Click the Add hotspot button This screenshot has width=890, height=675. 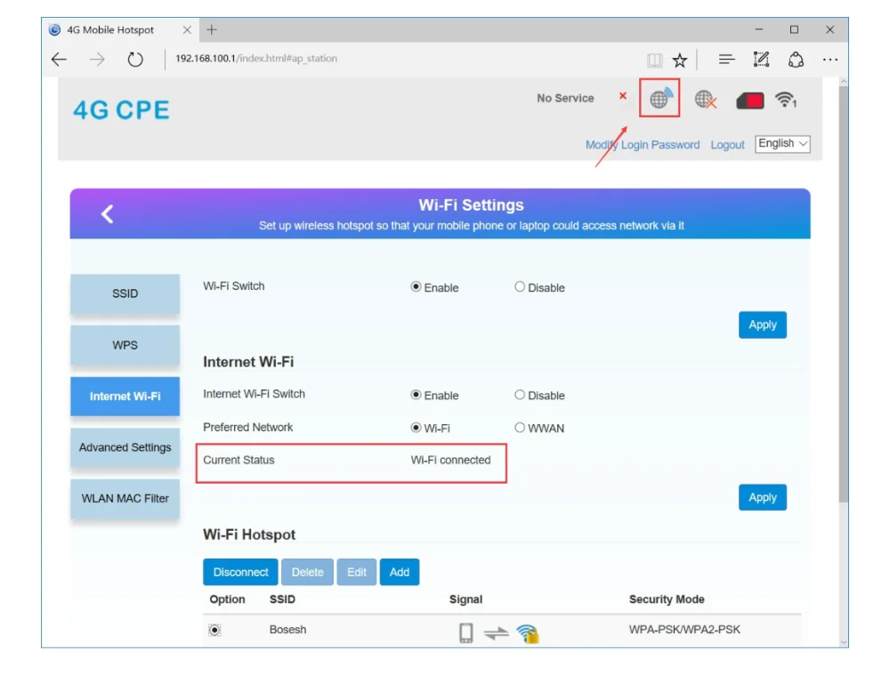click(x=399, y=572)
